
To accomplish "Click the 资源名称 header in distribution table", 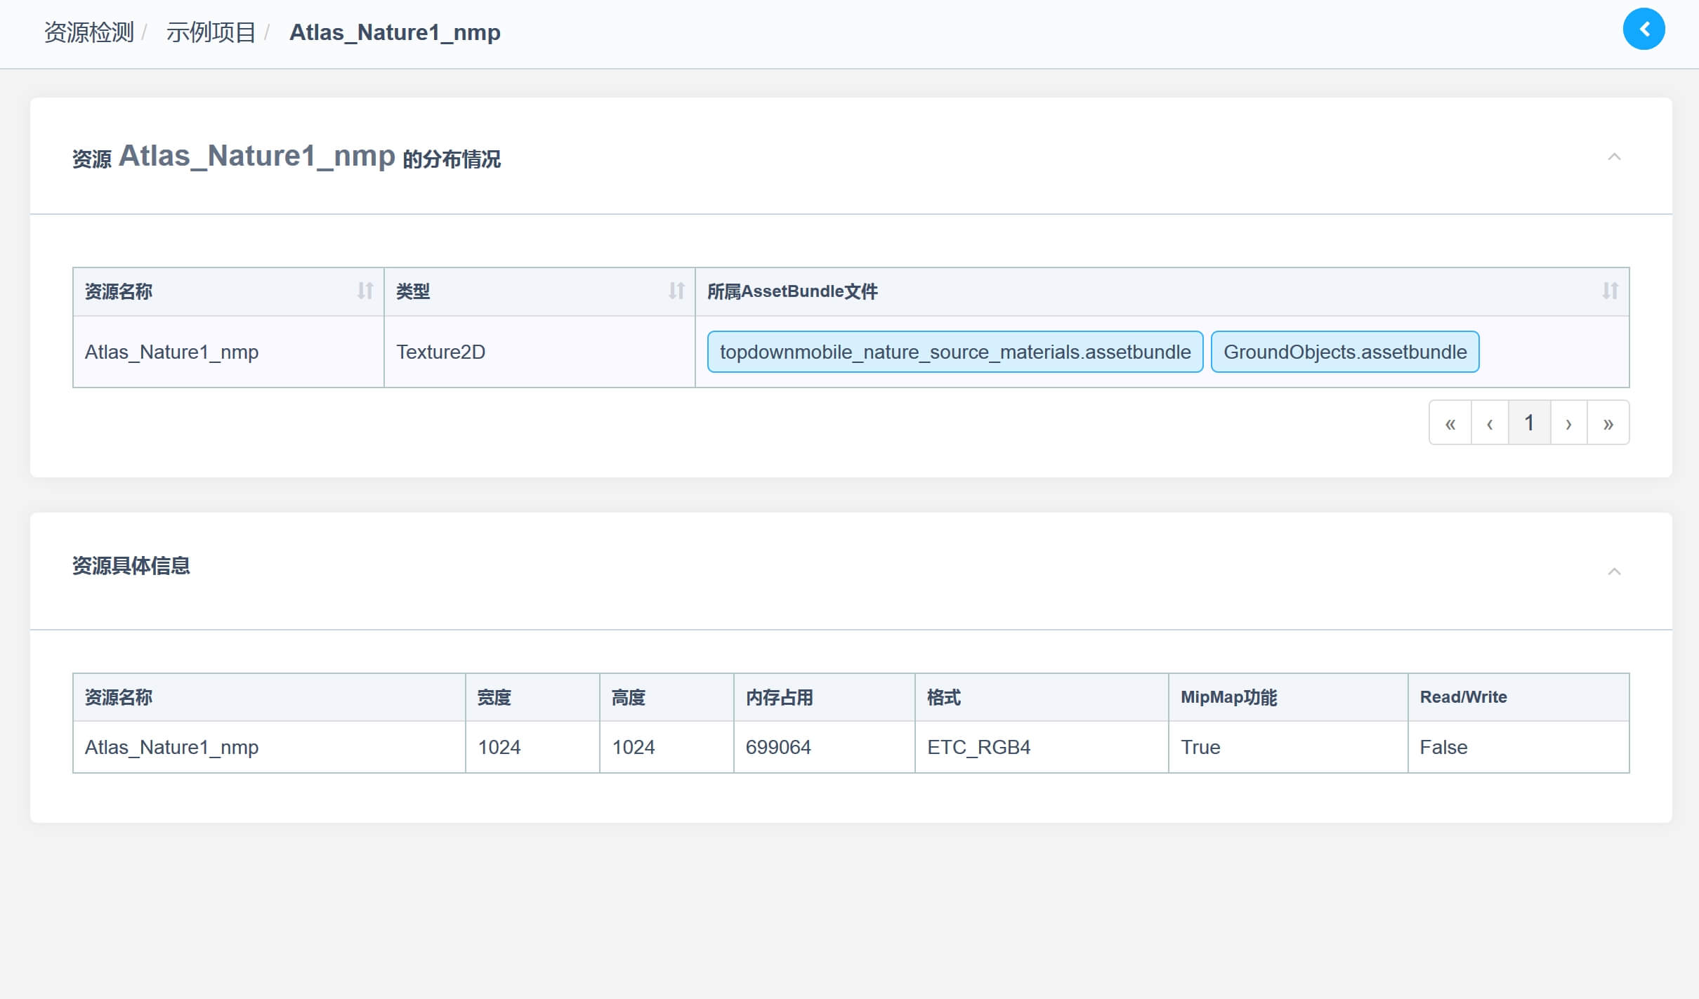I will point(118,291).
